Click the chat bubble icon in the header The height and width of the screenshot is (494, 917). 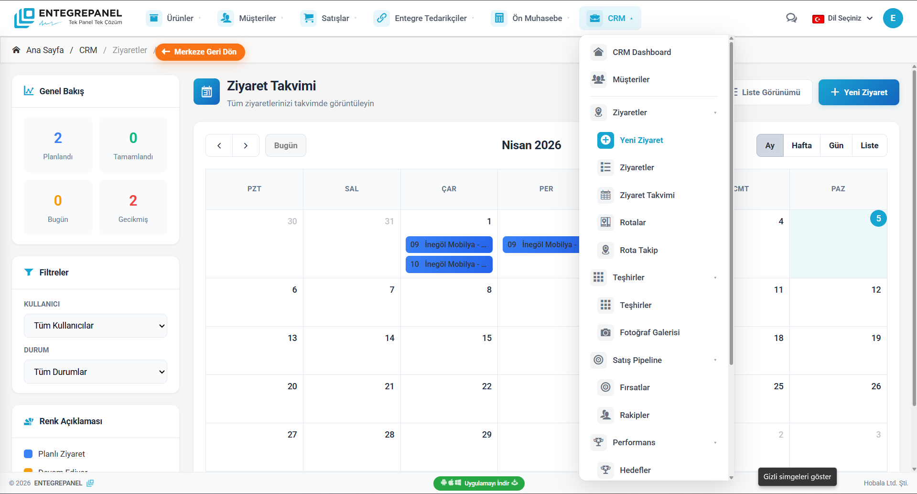click(791, 18)
